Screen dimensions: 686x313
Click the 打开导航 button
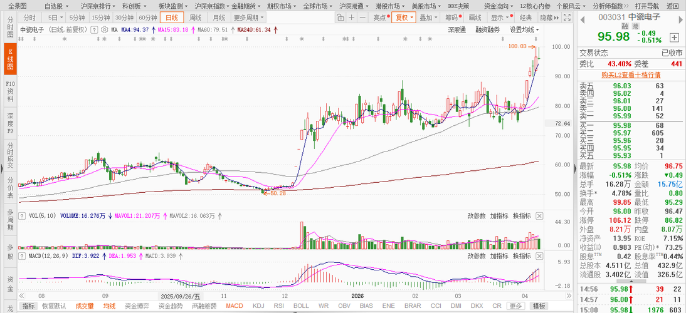click(646, 6)
